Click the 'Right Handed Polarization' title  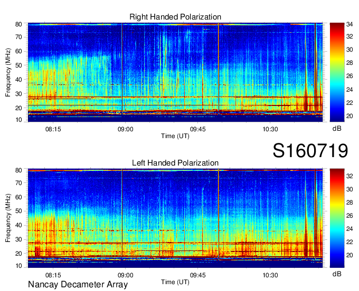pos(175,17)
